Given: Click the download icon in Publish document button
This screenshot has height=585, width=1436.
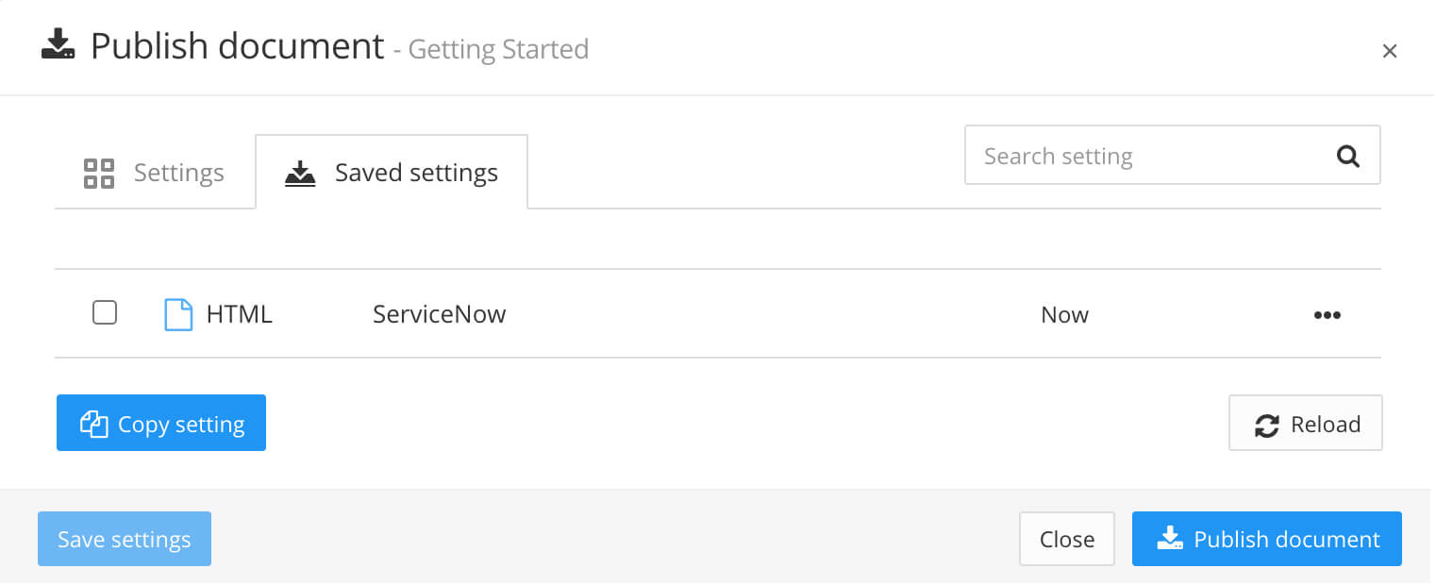Looking at the screenshot, I should [x=1170, y=538].
